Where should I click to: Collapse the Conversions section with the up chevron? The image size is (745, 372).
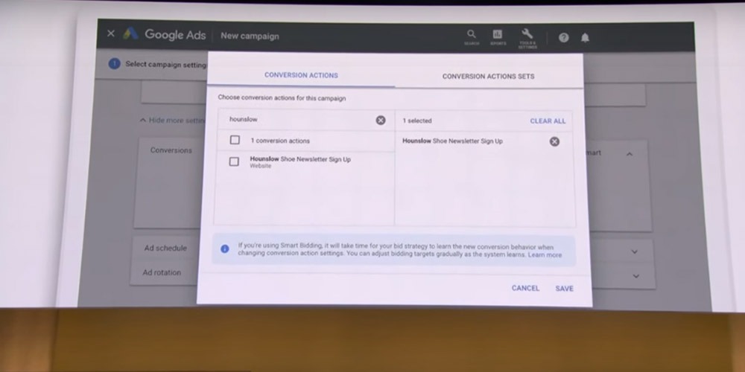coord(630,154)
